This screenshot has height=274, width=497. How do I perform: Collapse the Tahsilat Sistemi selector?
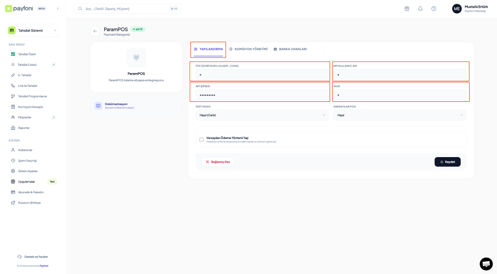pos(56,30)
